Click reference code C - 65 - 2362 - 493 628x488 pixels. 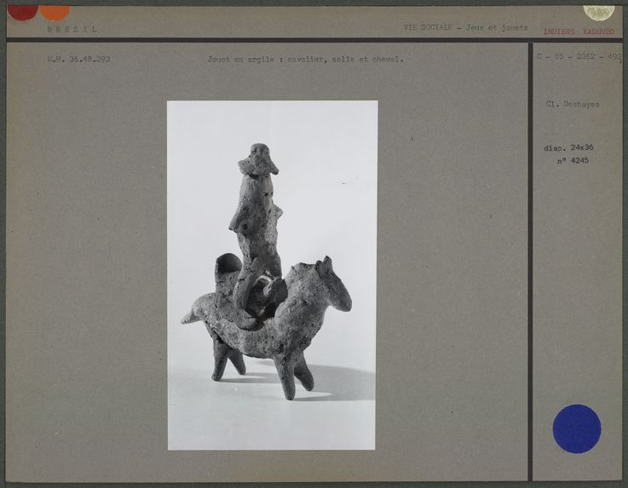579,57
